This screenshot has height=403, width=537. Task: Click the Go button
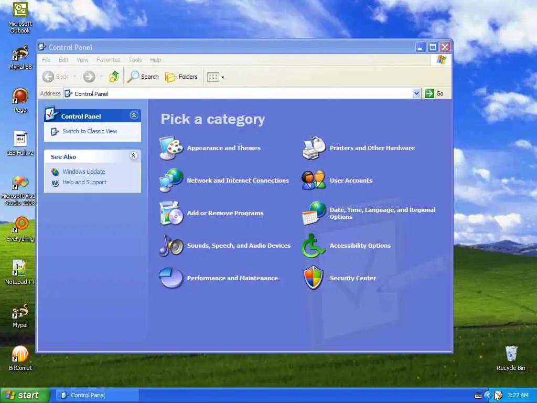[434, 93]
